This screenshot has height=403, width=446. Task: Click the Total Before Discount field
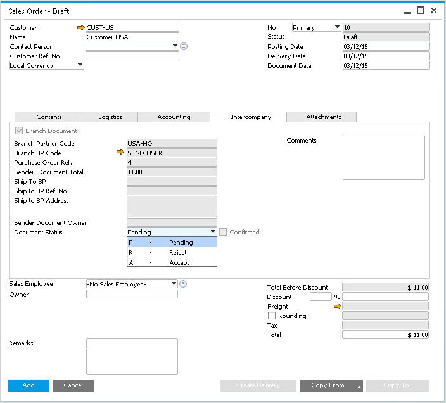coord(385,287)
